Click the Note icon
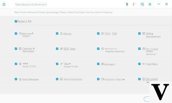This screenshot has width=172, height=103. click(x=144, y=34)
